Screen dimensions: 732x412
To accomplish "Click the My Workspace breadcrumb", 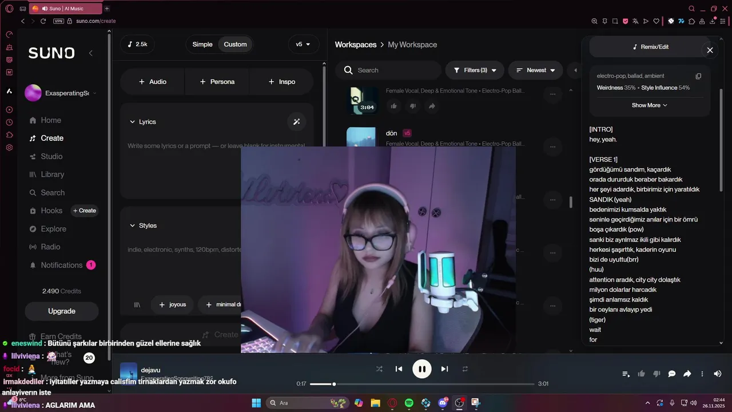I will pos(412,45).
